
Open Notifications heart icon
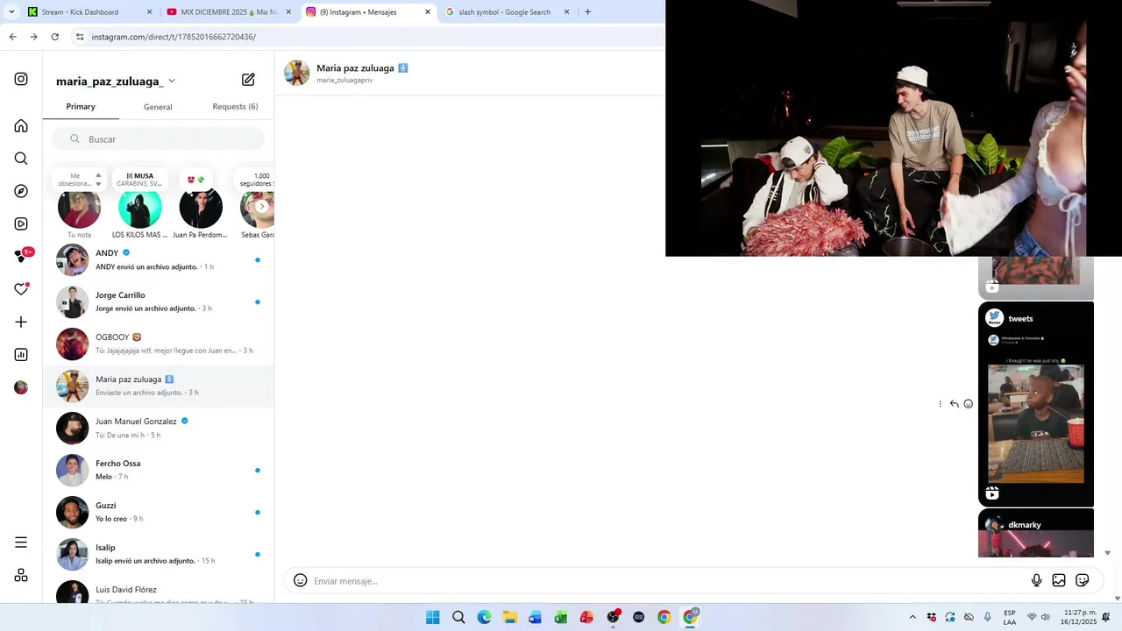[21, 289]
